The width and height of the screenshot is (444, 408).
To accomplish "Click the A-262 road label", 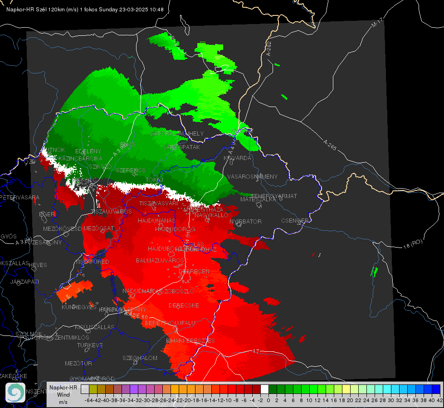I will 269,49.
